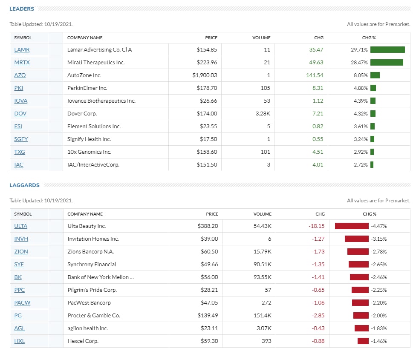The image size is (416, 354).
Task: Open the ESI ticker link
Action: tap(18, 126)
